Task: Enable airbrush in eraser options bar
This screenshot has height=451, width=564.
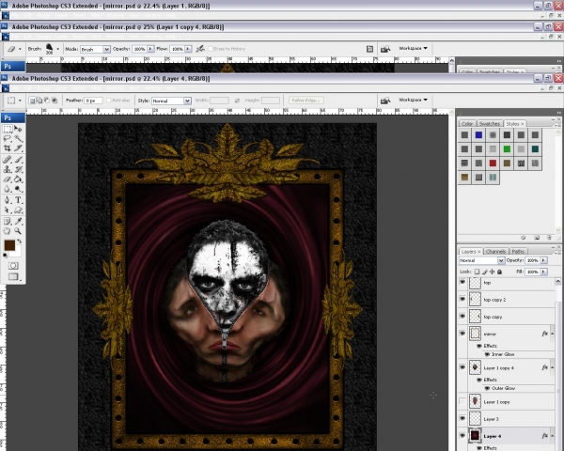Action: (200, 49)
